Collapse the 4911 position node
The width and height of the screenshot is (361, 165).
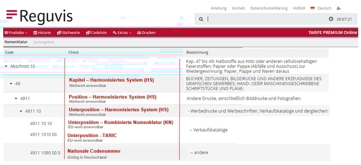[x=16, y=98]
